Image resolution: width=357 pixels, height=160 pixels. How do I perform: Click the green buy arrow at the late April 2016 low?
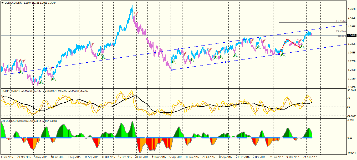click(x=174, y=62)
